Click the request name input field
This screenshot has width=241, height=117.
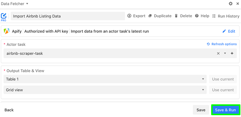(x=68, y=16)
